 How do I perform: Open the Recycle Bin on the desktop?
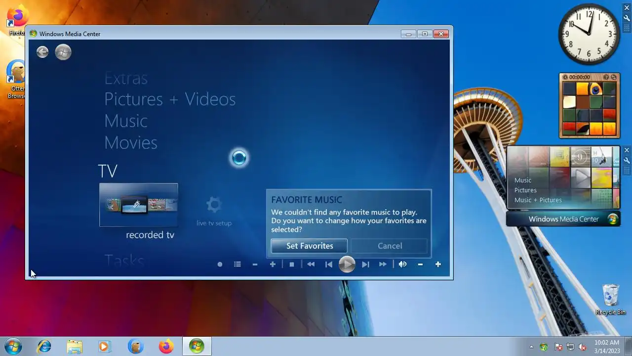(611, 299)
